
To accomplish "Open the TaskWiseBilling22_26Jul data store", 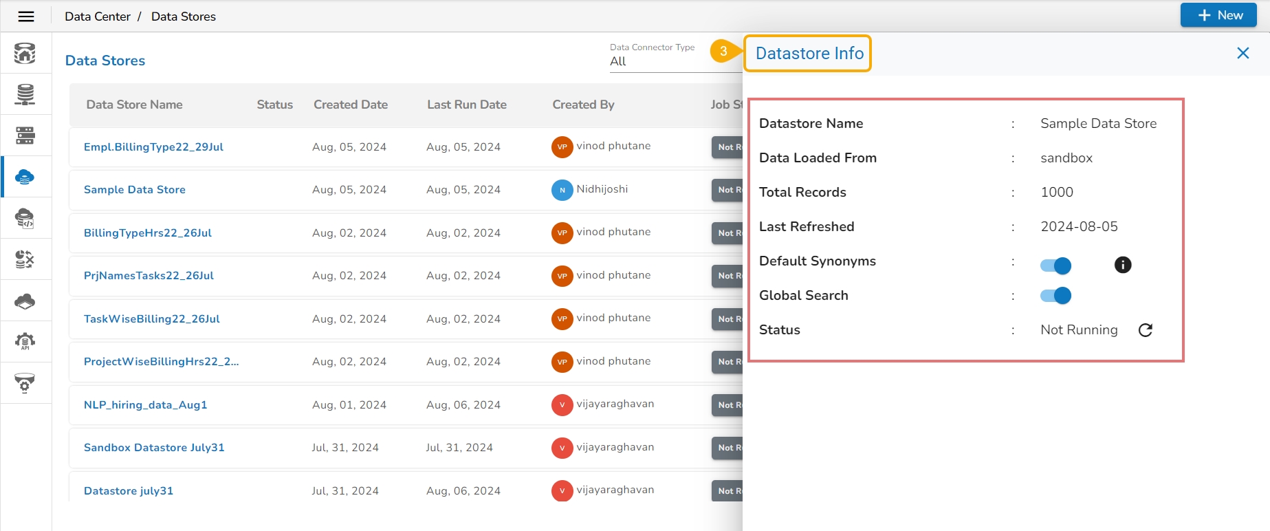I will (152, 319).
